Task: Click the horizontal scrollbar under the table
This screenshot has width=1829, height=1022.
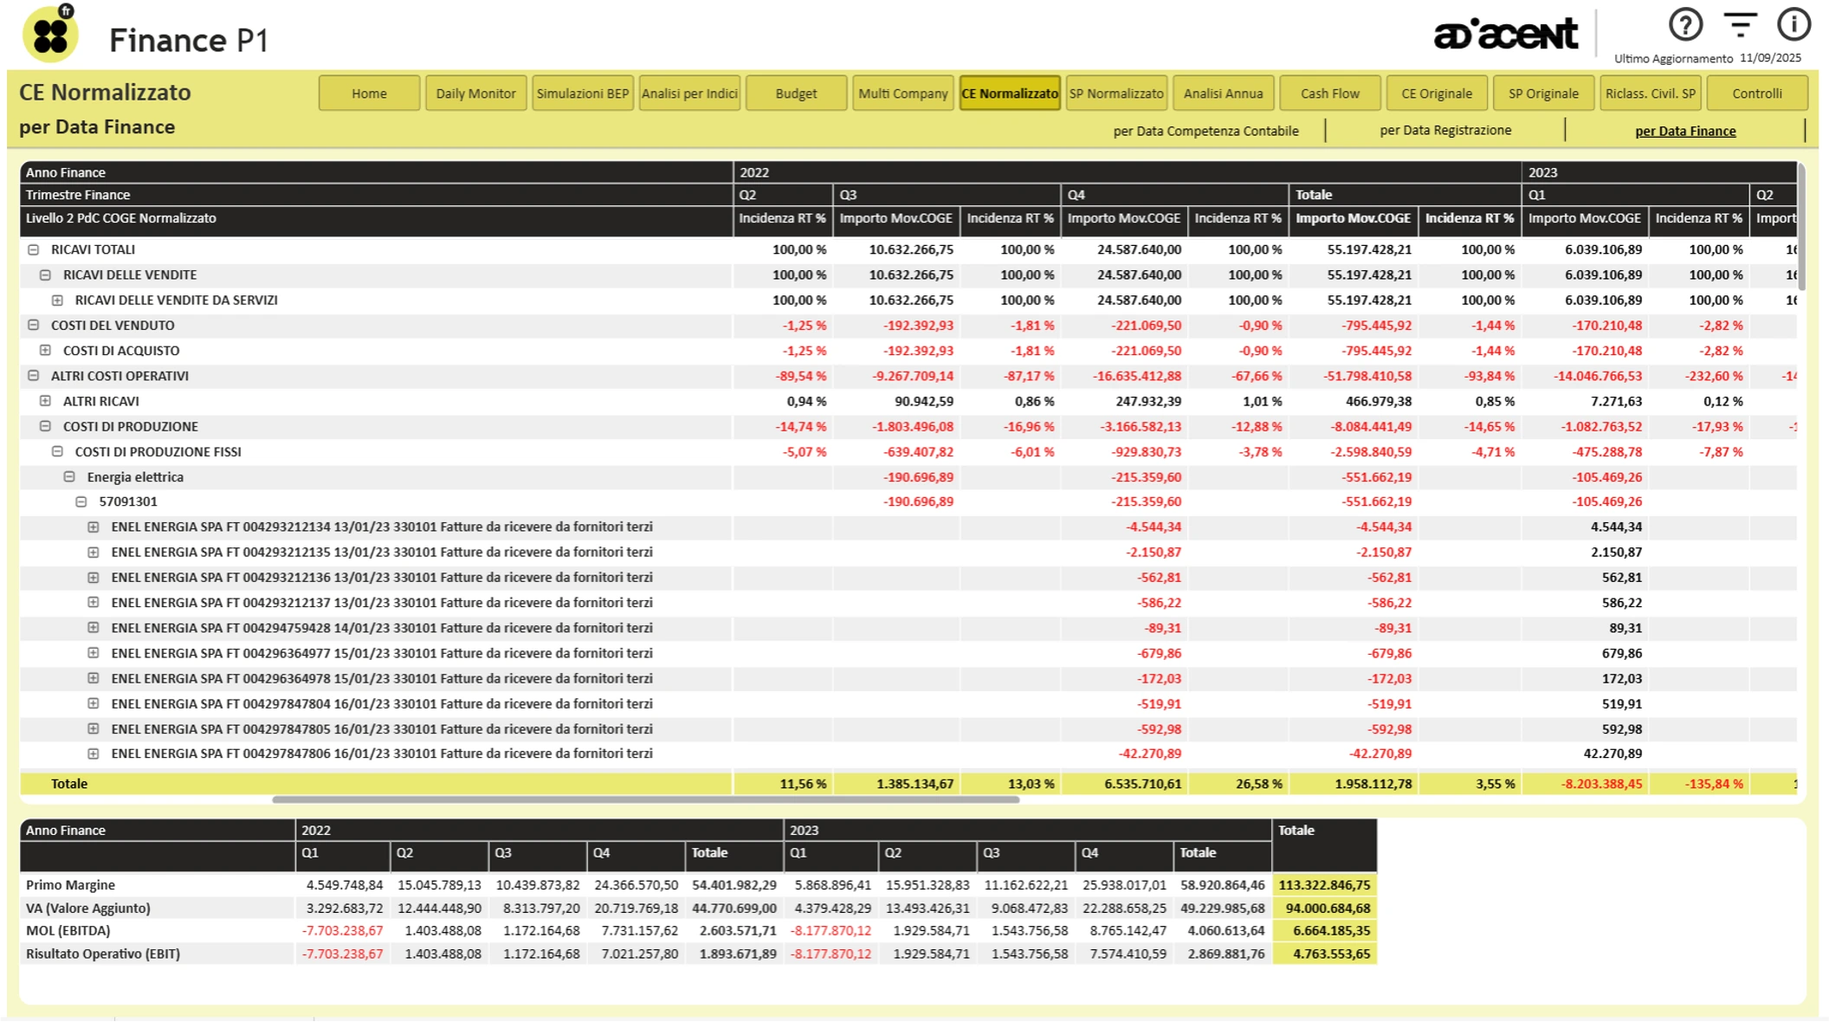Action: [x=645, y=799]
